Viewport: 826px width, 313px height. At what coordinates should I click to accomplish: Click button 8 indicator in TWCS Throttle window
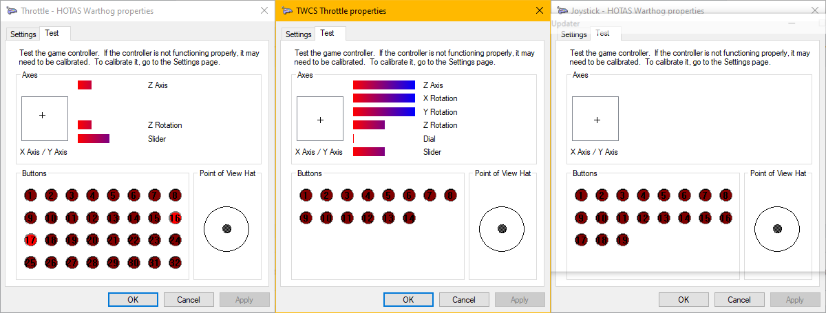(x=450, y=195)
